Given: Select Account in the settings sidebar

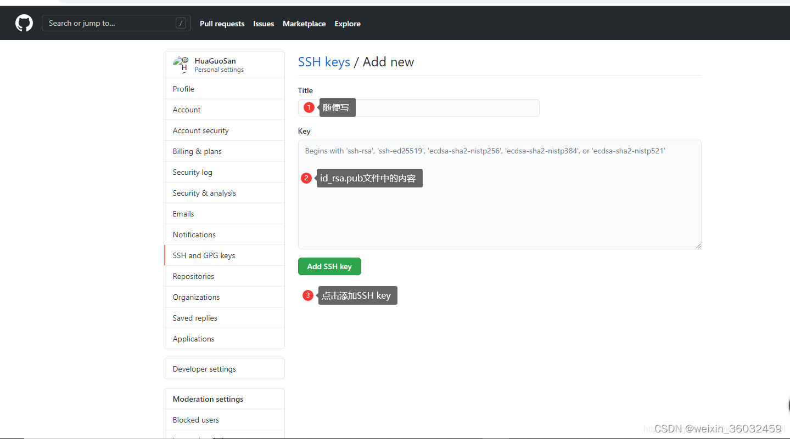Looking at the screenshot, I should tap(224, 110).
